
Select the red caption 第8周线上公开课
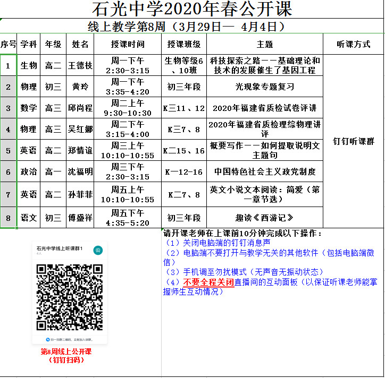pos(66,351)
